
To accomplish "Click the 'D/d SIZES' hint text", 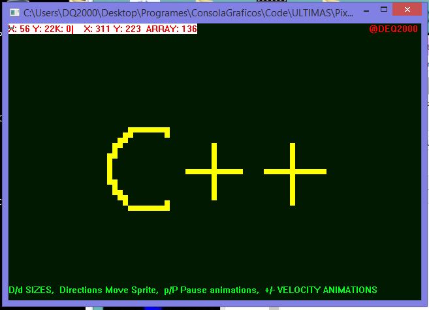I will click(x=31, y=290).
